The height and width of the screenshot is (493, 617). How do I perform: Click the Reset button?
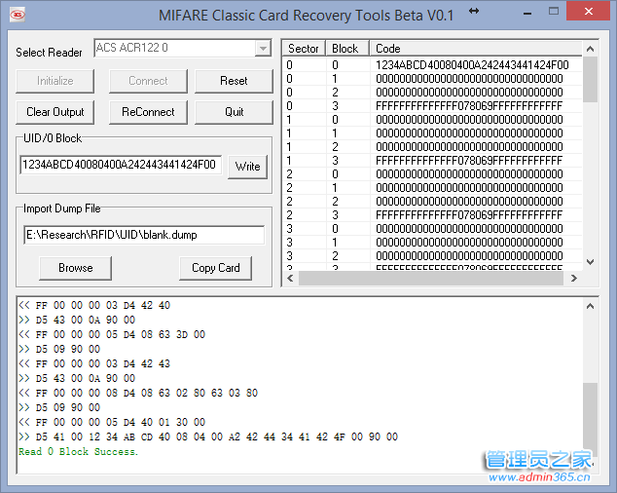pyautogui.click(x=234, y=81)
